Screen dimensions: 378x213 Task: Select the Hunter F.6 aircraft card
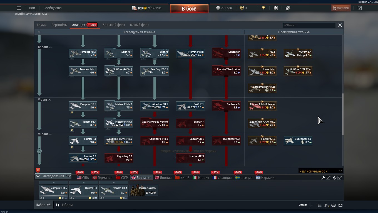point(83,158)
